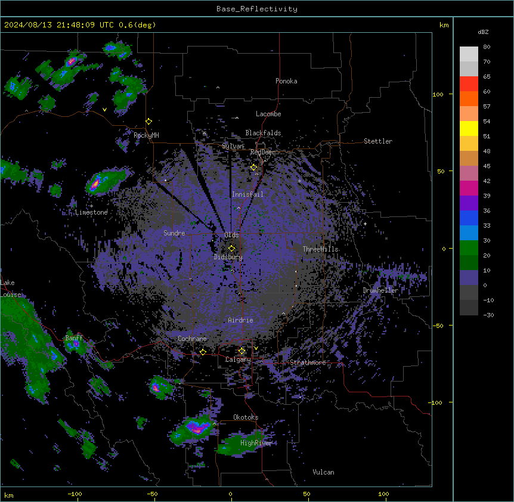Click the Lacombe city label

coord(268,114)
